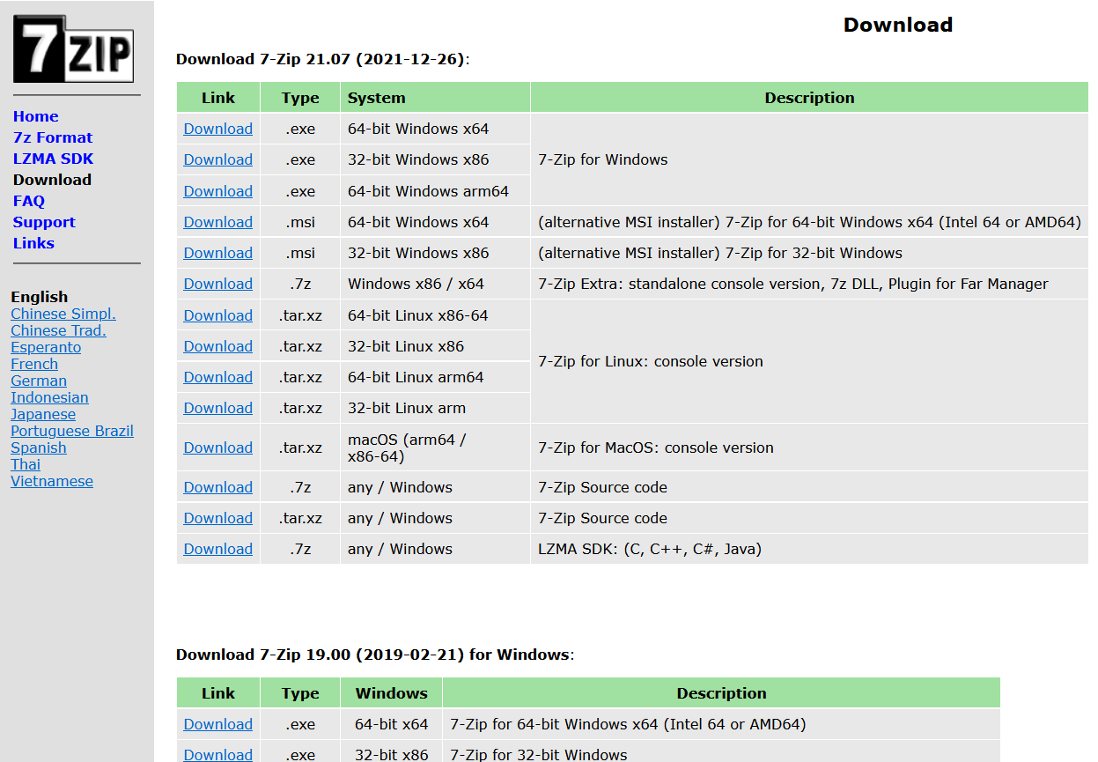Click the 7-Zip logo image
The image size is (1098, 762).
(73, 48)
